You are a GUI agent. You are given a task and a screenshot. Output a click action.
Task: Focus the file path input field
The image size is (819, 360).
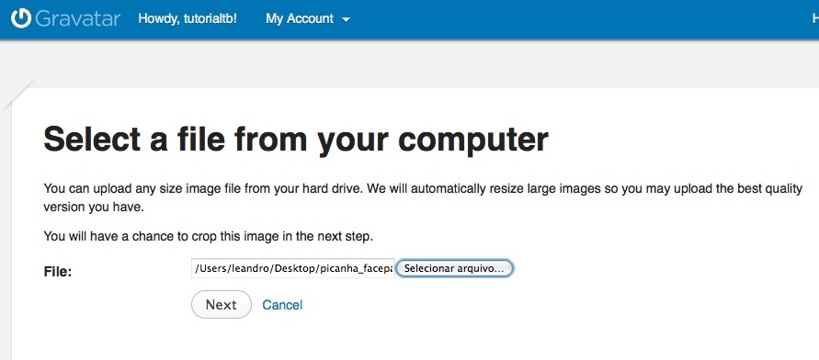[293, 269]
